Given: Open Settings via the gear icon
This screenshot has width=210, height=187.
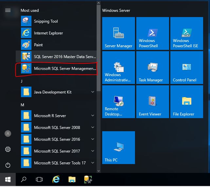Looking at the screenshot, I should 8,149.
